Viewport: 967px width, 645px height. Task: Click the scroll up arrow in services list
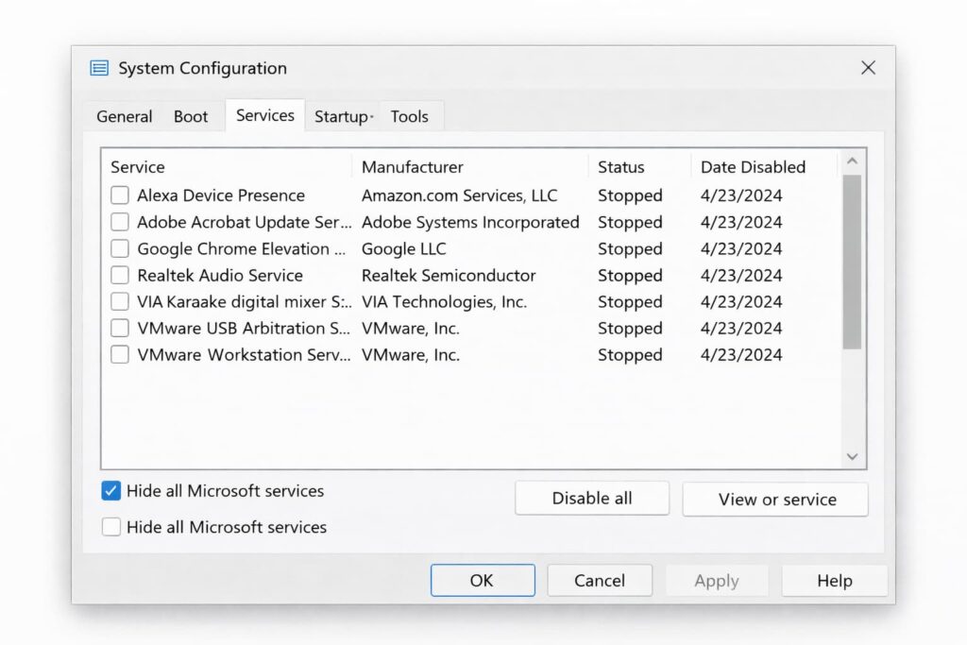[x=852, y=161]
